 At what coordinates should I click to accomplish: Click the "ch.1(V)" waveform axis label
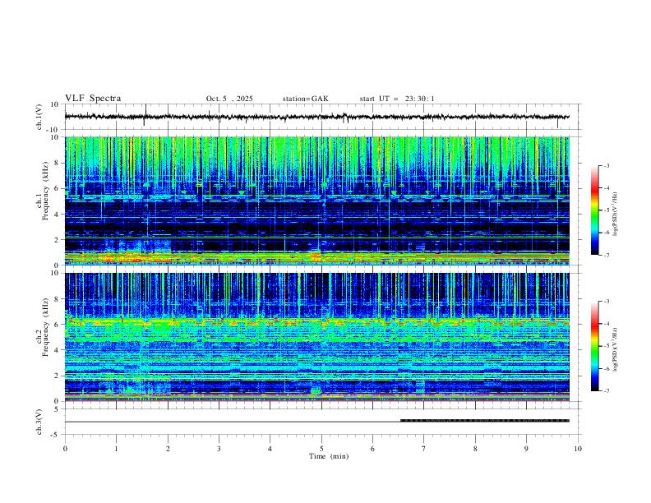(39, 117)
